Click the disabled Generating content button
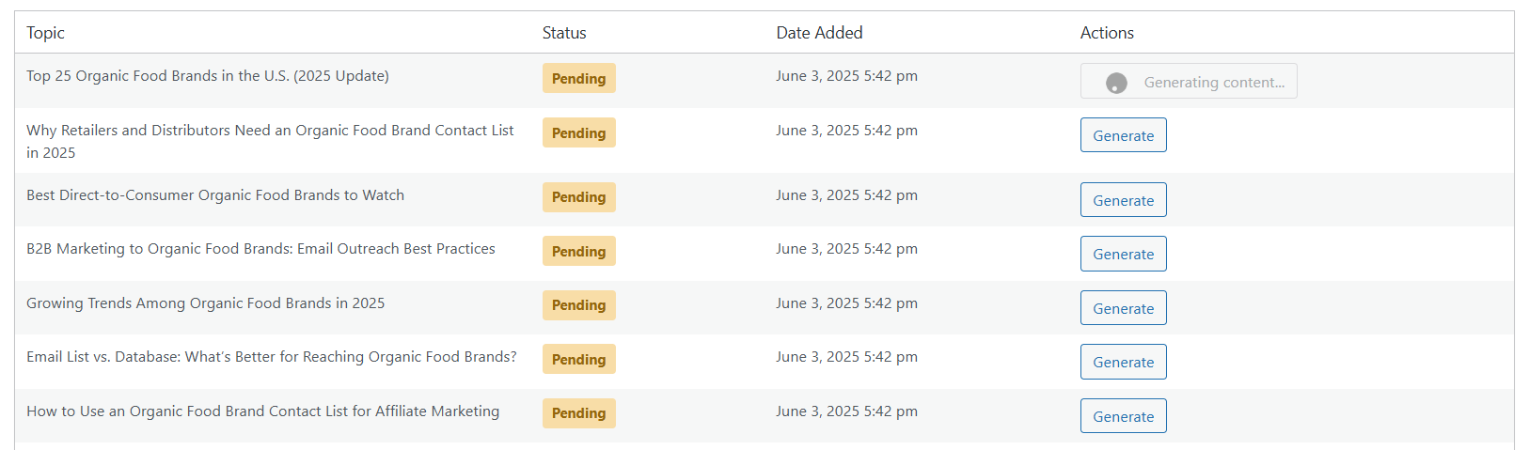The width and height of the screenshot is (1529, 450). [x=1189, y=81]
